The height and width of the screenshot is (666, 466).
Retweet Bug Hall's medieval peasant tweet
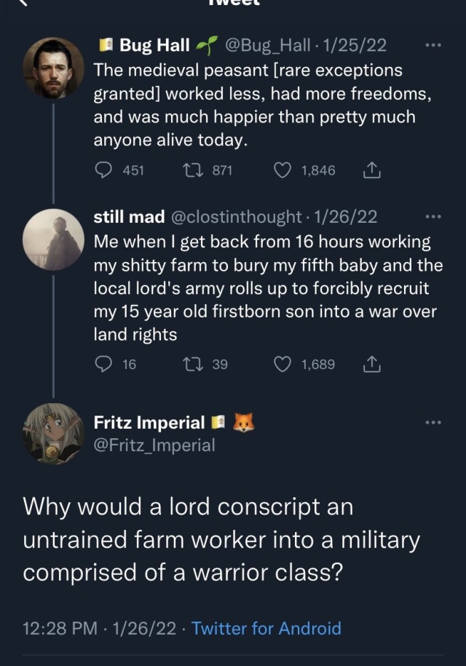194,170
